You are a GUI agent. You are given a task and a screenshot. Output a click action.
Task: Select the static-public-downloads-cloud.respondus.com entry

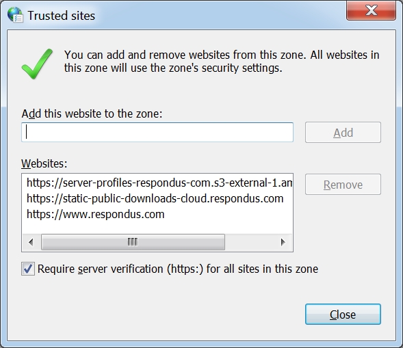point(155,198)
